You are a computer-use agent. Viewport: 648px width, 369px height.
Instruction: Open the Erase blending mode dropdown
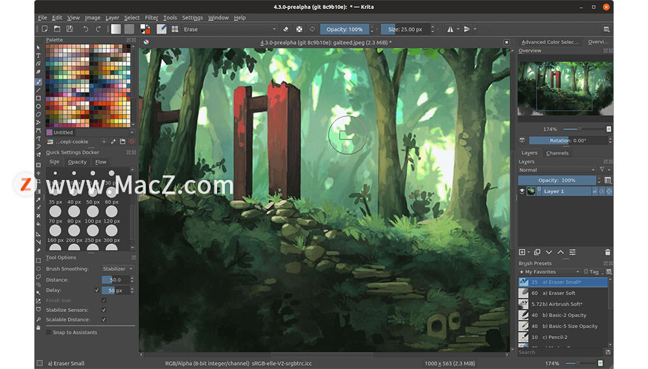pos(229,29)
